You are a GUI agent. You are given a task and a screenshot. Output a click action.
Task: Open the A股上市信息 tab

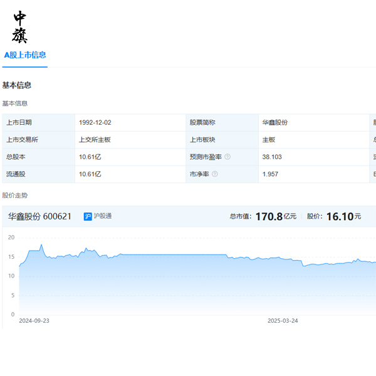[x=25, y=55]
